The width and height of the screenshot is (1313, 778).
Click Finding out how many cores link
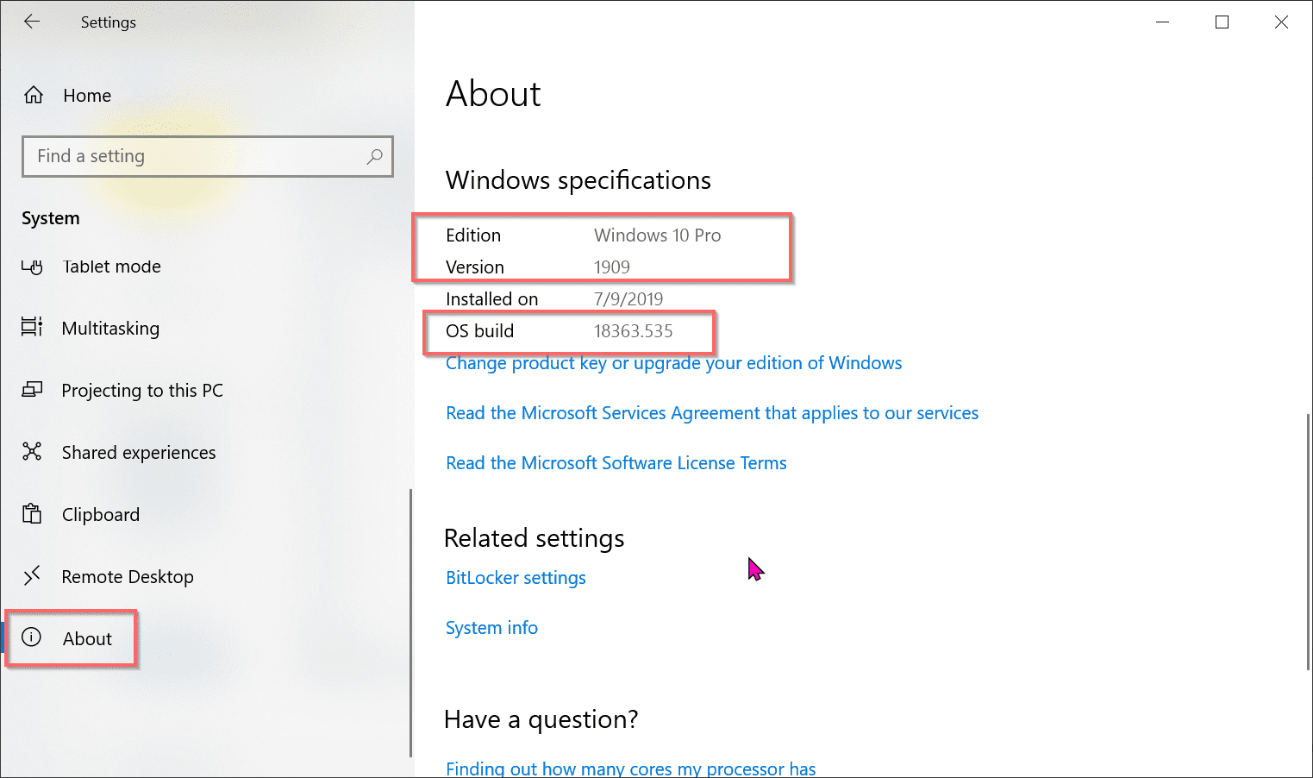(630, 767)
